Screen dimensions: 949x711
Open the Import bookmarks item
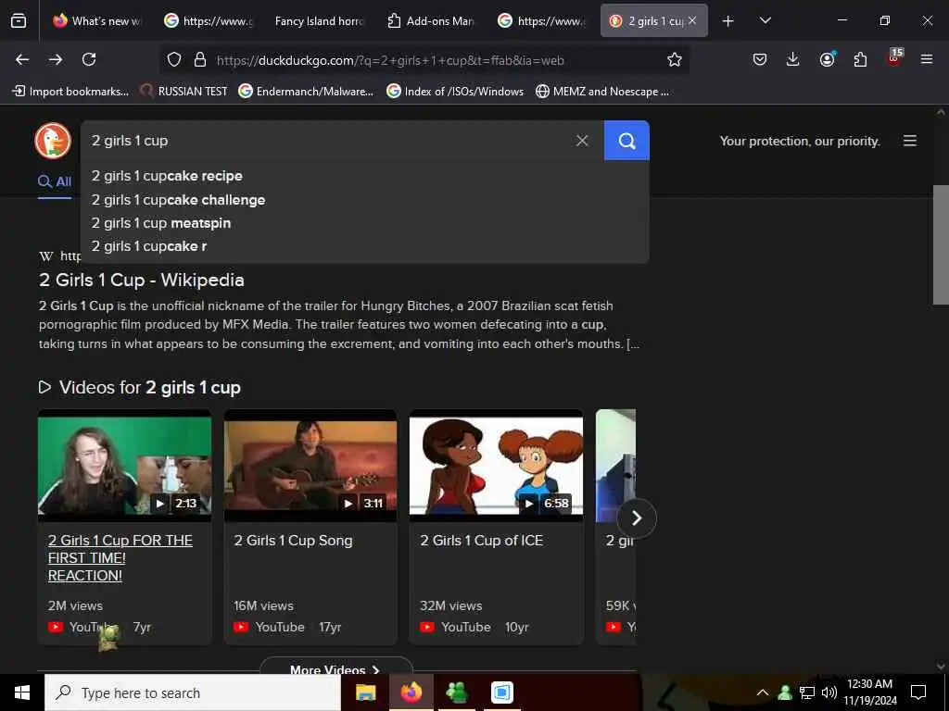point(70,92)
